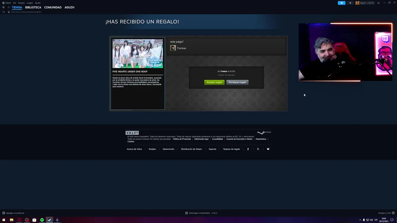Viewport: 397px width, 223px height.
Task: Open Reembolsos link
Action: (261, 139)
